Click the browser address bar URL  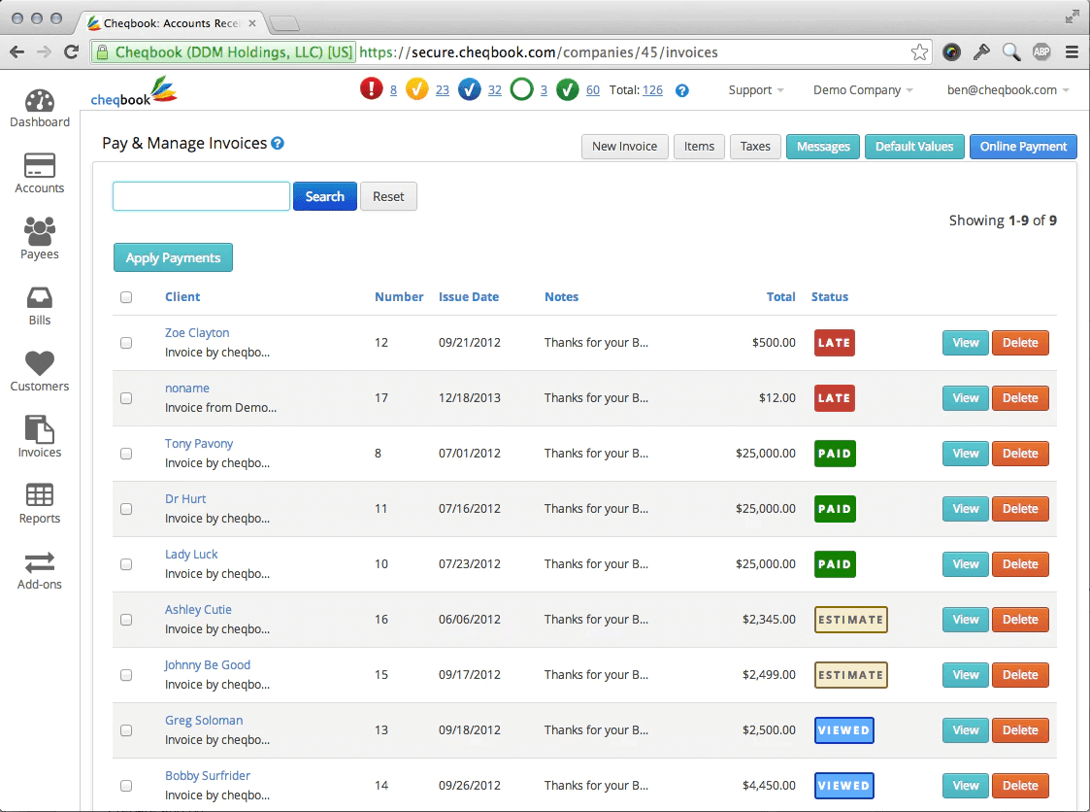pos(538,52)
